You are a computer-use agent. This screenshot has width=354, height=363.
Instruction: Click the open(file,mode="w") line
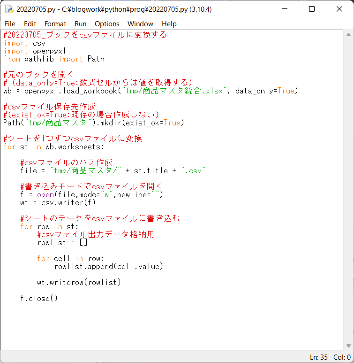tap(91, 194)
